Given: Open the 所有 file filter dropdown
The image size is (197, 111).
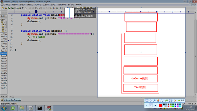Looking at the screenshot, I should click(x=3, y=97).
